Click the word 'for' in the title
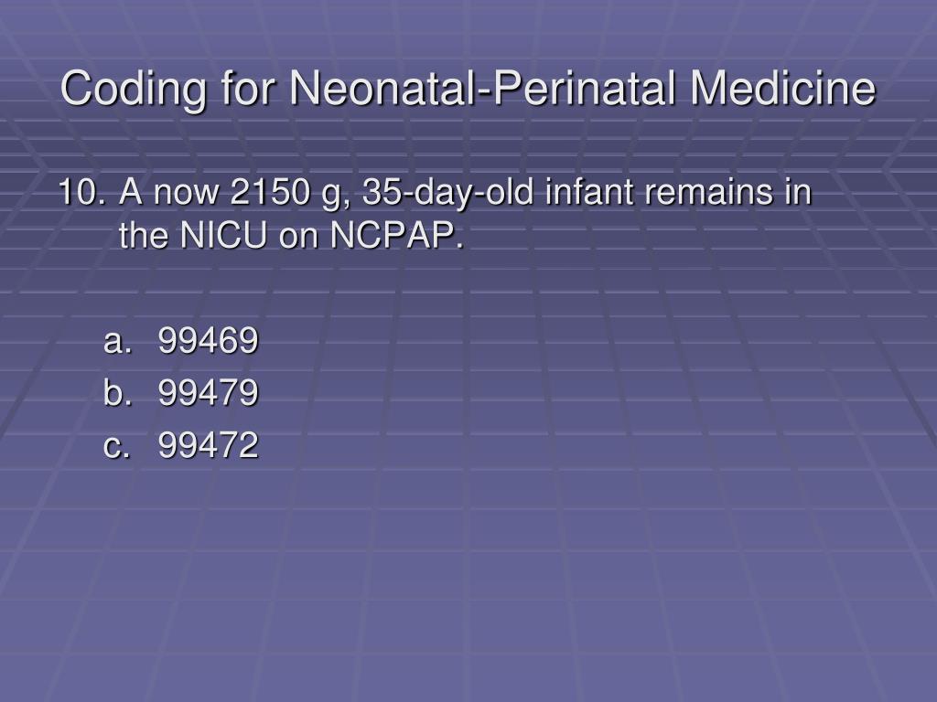The height and width of the screenshot is (702, 937). click(x=248, y=88)
